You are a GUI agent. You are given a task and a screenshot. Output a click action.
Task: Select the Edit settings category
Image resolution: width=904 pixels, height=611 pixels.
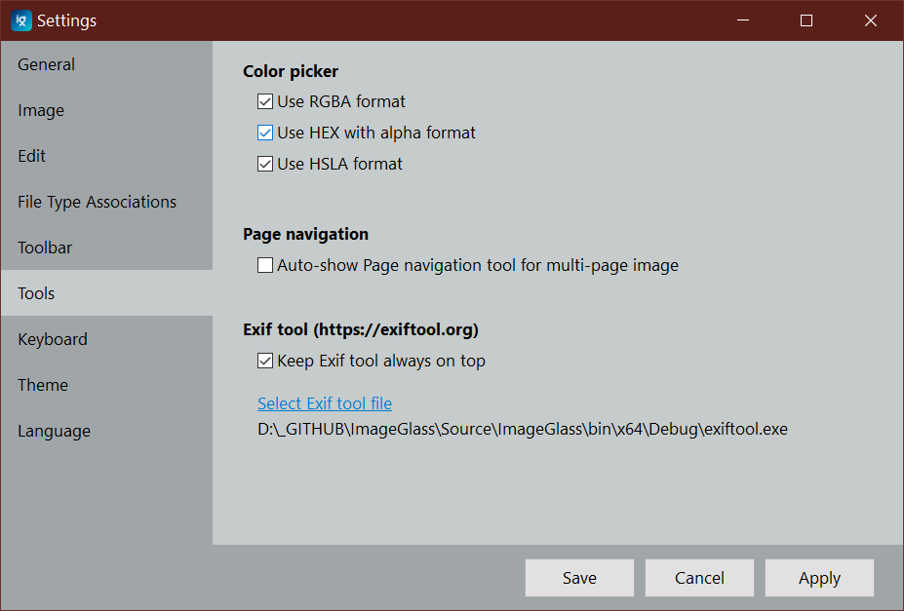31,156
